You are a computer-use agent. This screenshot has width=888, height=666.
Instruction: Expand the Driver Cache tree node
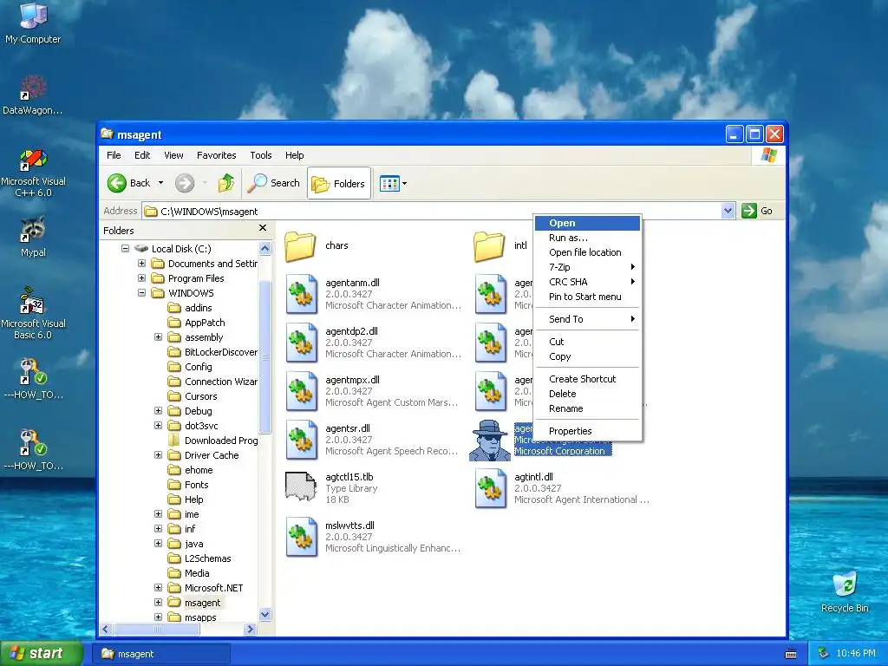click(158, 454)
